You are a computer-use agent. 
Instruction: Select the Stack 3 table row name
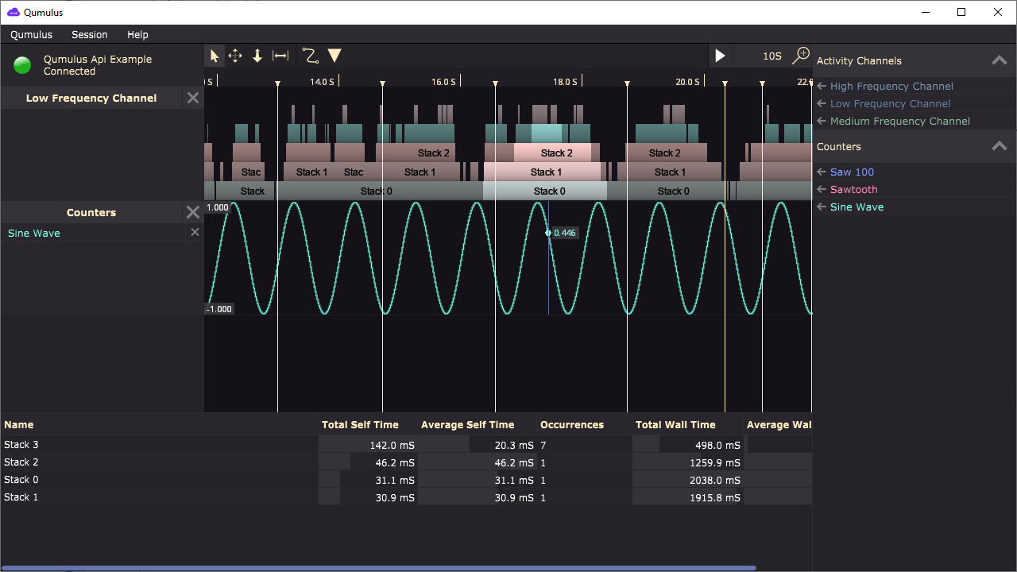click(x=21, y=445)
